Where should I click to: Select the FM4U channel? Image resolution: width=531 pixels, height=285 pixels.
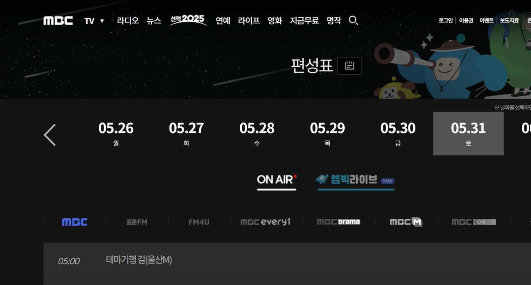coord(199,222)
